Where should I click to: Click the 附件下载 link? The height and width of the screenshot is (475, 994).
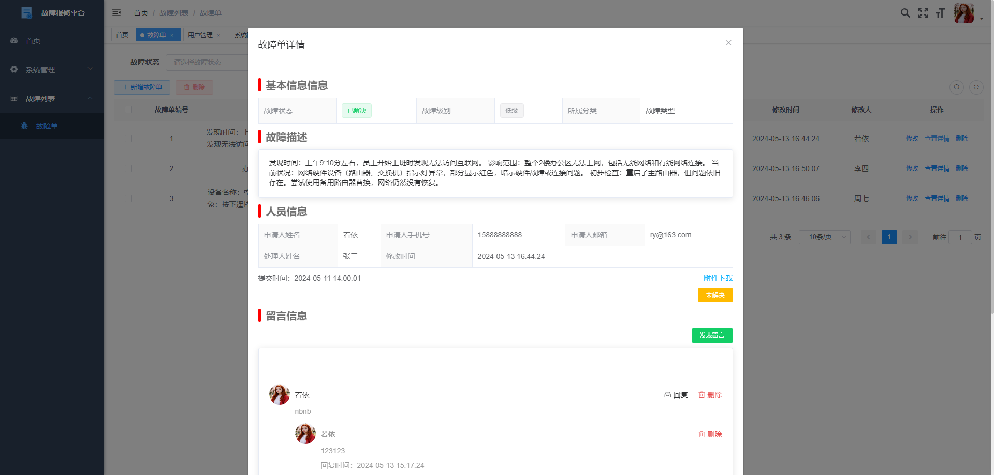(718, 278)
